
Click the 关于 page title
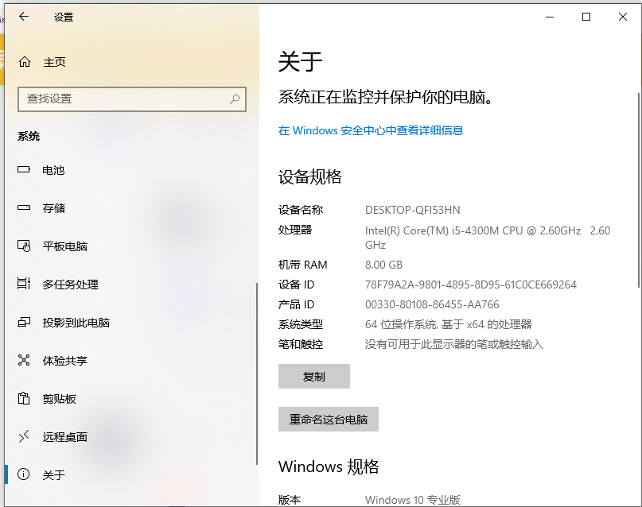(x=300, y=62)
